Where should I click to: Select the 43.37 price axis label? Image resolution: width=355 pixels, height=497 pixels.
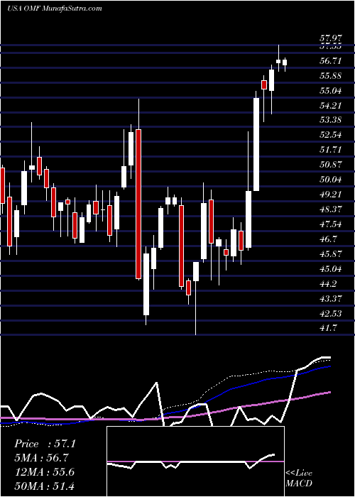[x=331, y=299]
